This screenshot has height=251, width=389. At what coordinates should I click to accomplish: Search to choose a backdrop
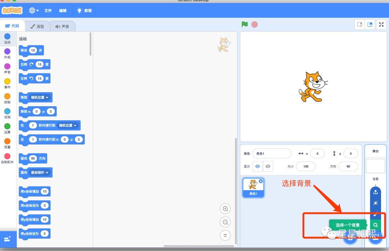pos(375,225)
